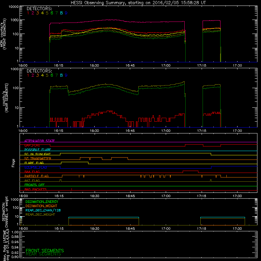Click detector 1 in the front segments legend
The image size is (261, 261).
click(x=28, y=13)
